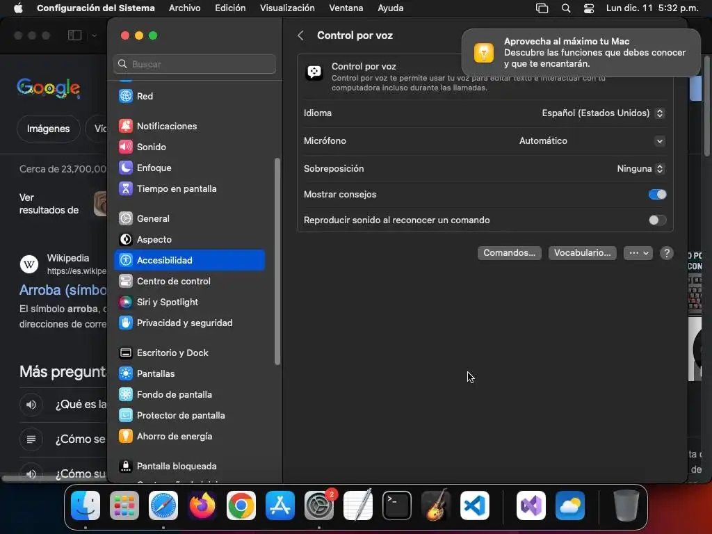This screenshot has height=534, width=712.
Task: Open Wikipedia Arroba result link
Action: point(63,290)
